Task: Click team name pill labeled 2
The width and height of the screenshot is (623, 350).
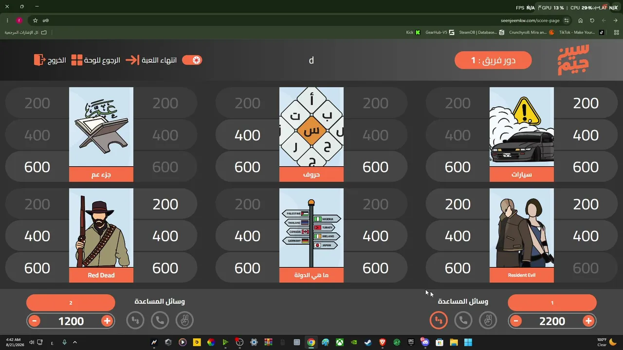Action: point(71,303)
